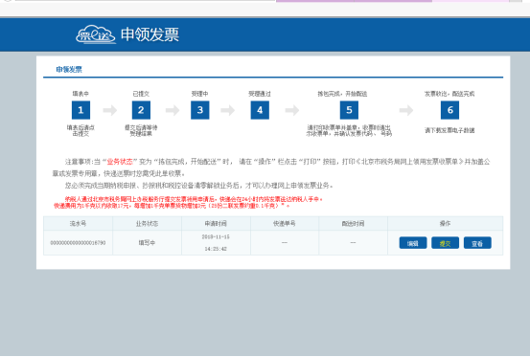Select the step 3 受理中 box
530x357 pixels.
coord(199,110)
